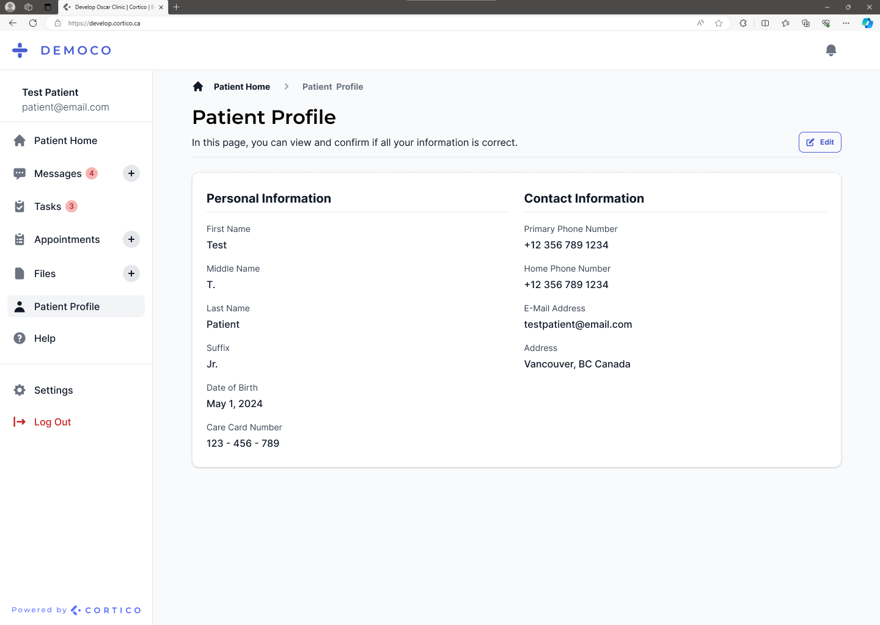Click the Edit profile button

[820, 142]
